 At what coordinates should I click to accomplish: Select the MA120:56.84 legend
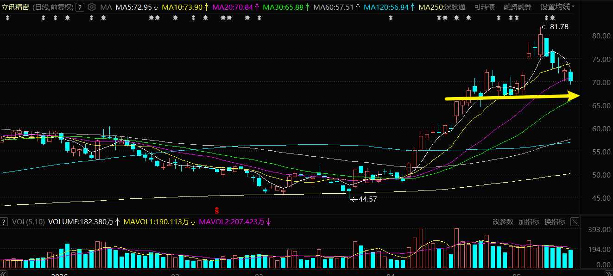386,7
